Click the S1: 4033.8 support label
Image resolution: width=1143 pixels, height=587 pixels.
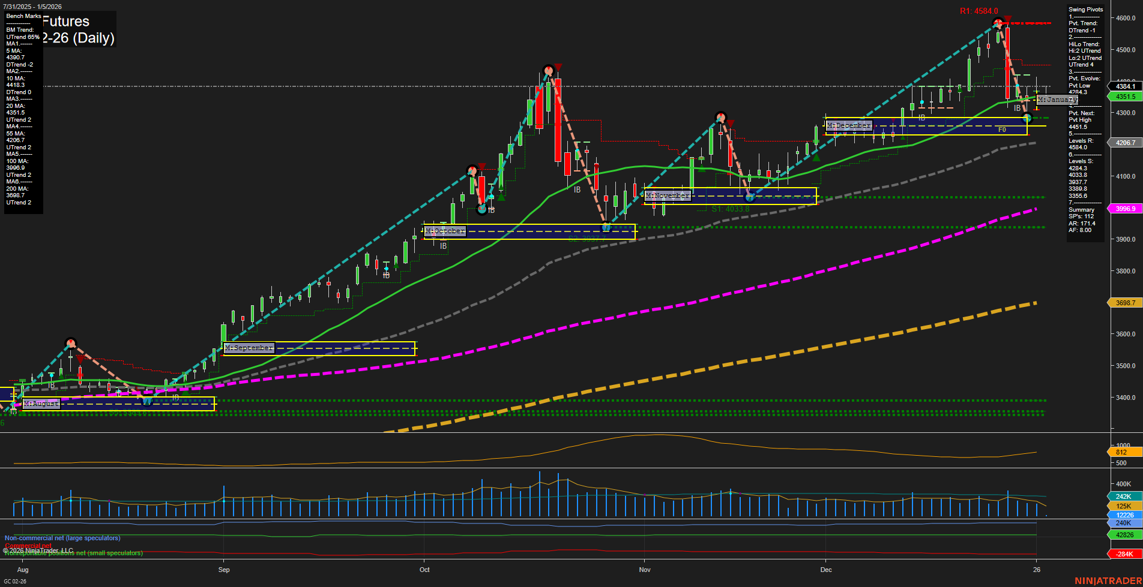pos(730,209)
